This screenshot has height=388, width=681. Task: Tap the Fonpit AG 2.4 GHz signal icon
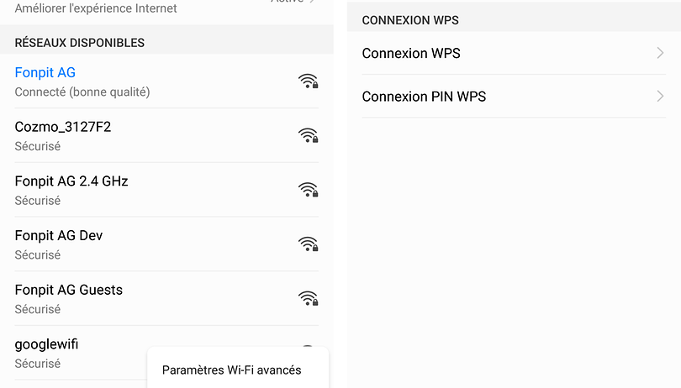tap(309, 190)
